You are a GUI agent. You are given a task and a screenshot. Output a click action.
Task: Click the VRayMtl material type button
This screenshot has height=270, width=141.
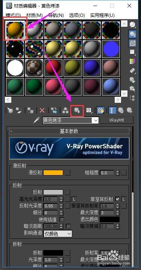click(x=117, y=120)
